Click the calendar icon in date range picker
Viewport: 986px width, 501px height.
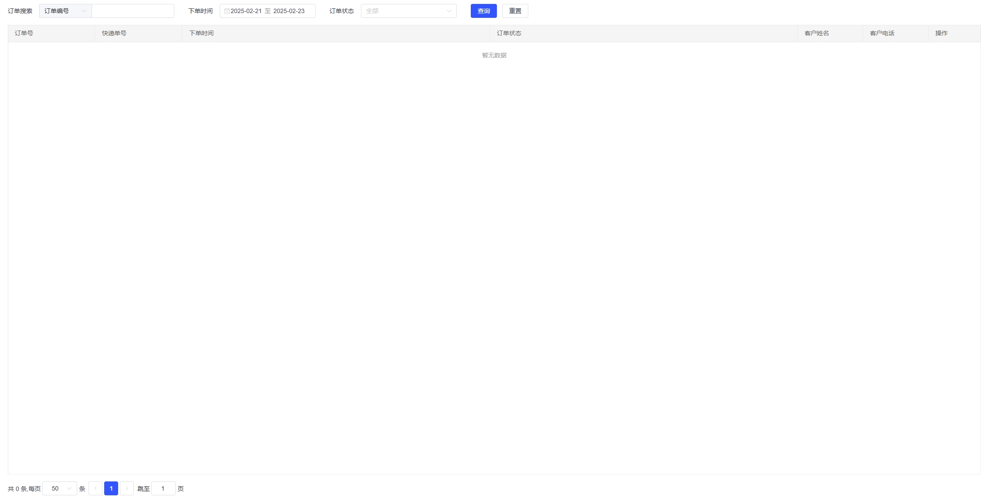tap(227, 11)
